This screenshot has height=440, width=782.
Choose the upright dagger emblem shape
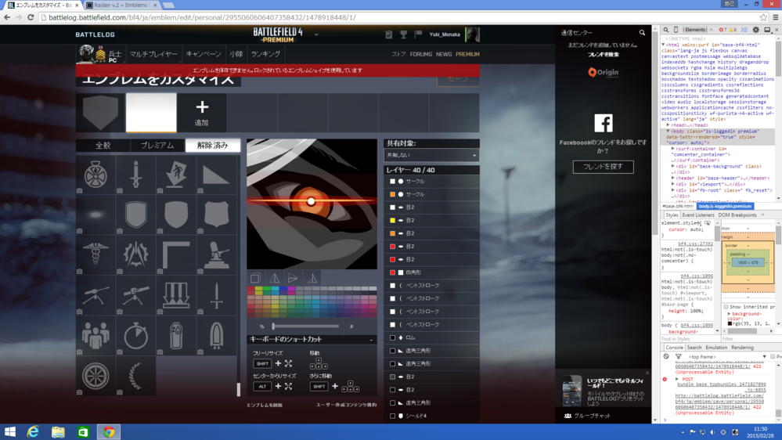(x=136, y=175)
